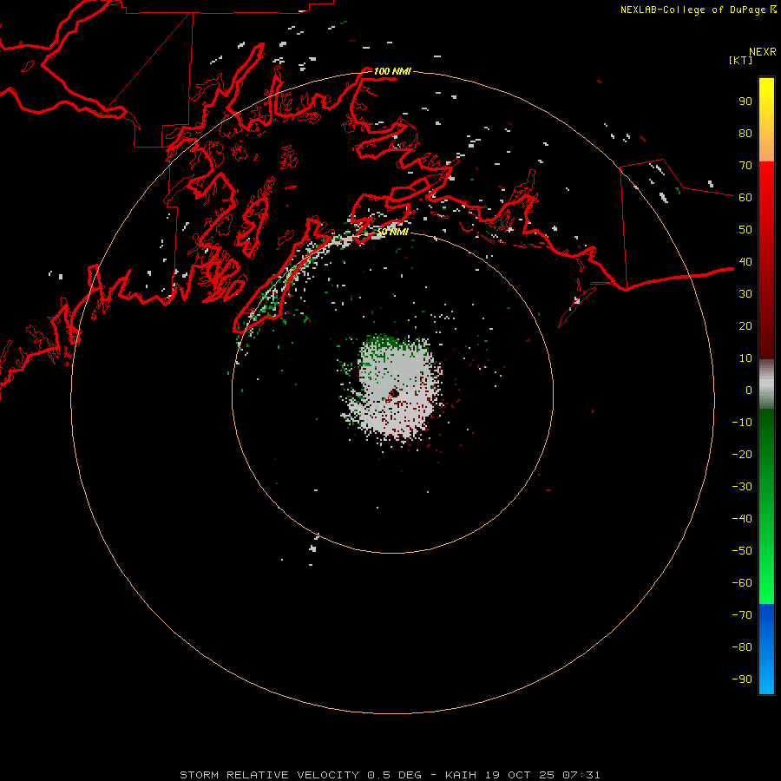Click the -10 scale label

coord(742,423)
